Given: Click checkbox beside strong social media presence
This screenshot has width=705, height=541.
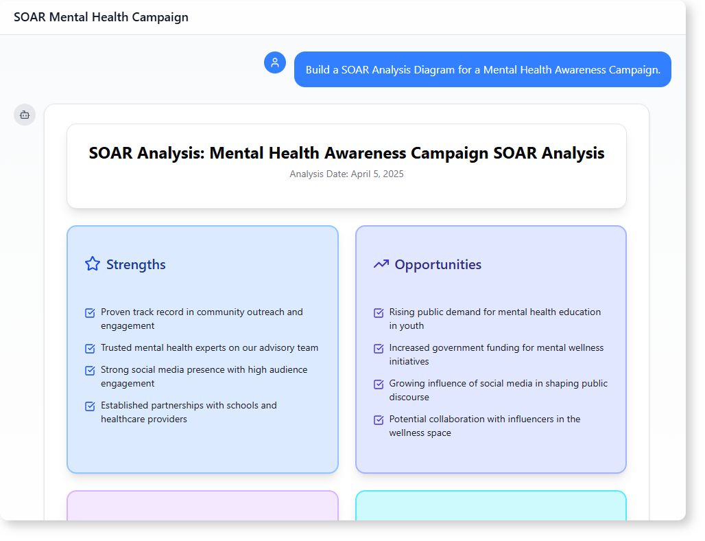Looking at the screenshot, I should [90, 371].
